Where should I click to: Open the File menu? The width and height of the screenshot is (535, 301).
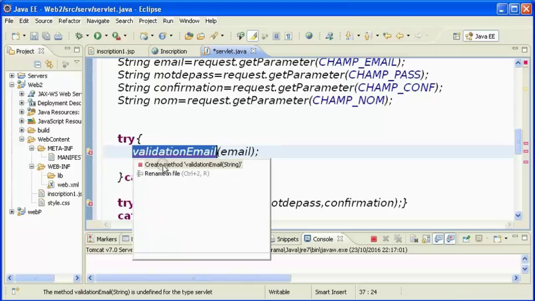(x=9, y=21)
